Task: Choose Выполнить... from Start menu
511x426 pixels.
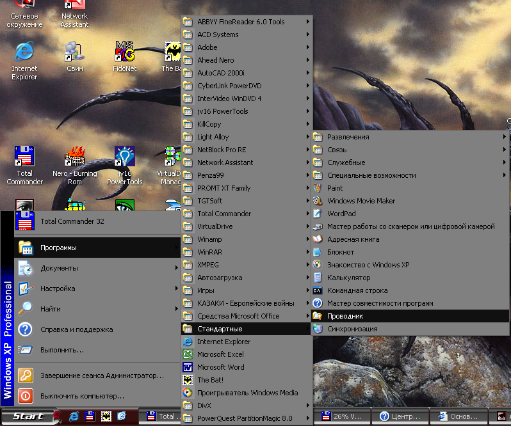Action: tap(62, 350)
